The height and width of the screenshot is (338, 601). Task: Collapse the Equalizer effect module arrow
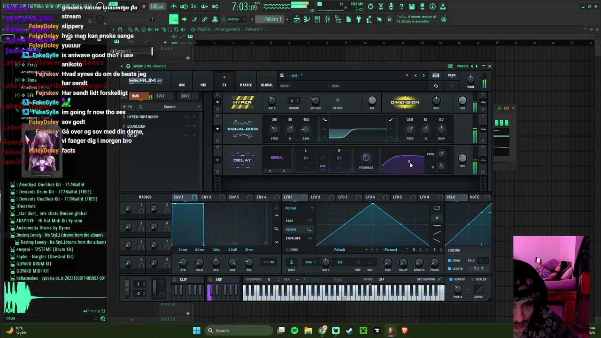[217, 129]
